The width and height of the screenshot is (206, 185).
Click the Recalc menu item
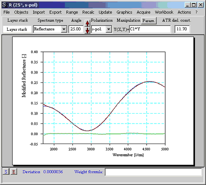[x=88, y=12]
